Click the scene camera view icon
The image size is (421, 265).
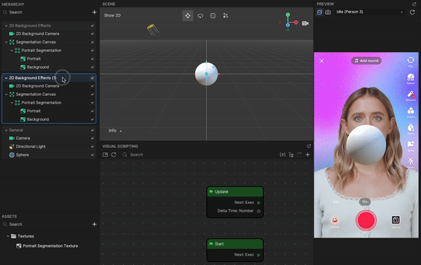point(305,23)
